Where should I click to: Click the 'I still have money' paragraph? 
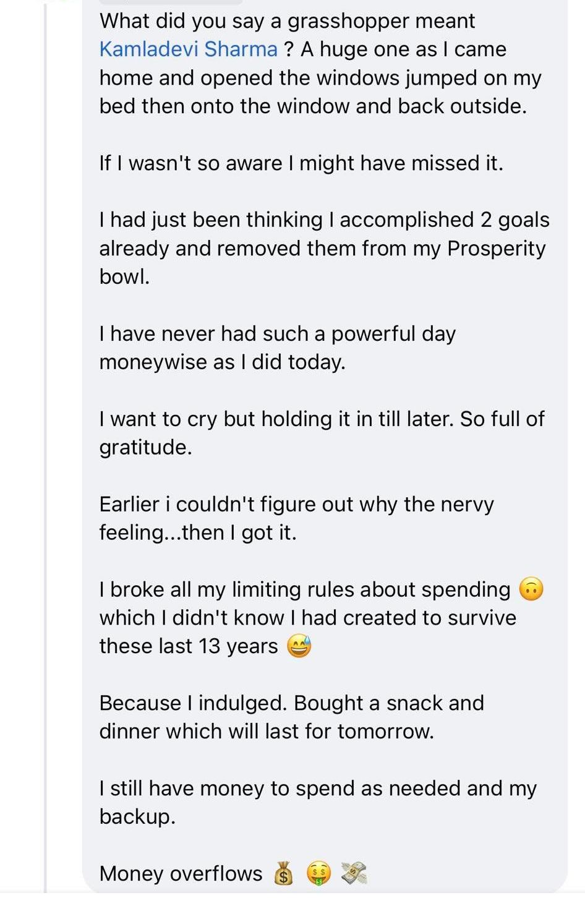(x=318, y=803)
